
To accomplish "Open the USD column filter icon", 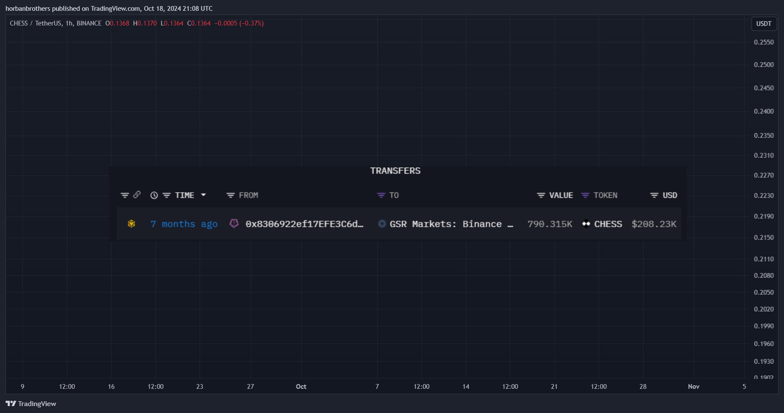I will (654, 195).
